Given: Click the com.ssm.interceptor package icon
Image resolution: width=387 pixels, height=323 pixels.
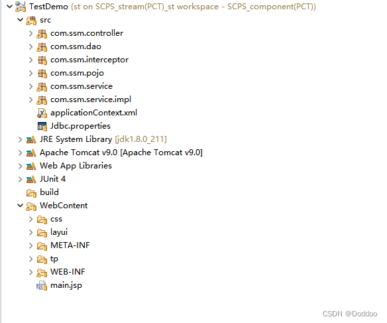Looking at the screenshot, I should point(42,60).
